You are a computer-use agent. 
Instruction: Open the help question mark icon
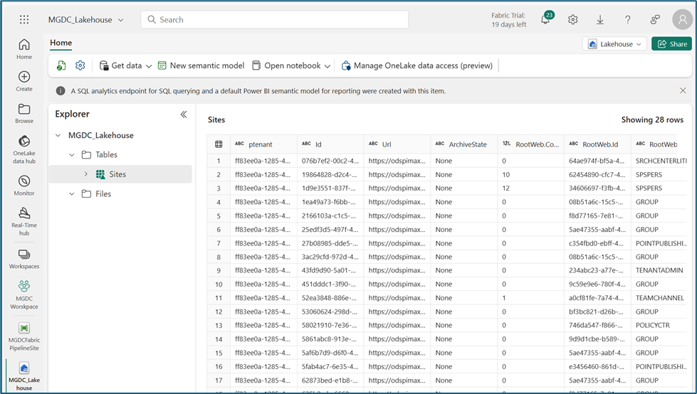(627, 19)
